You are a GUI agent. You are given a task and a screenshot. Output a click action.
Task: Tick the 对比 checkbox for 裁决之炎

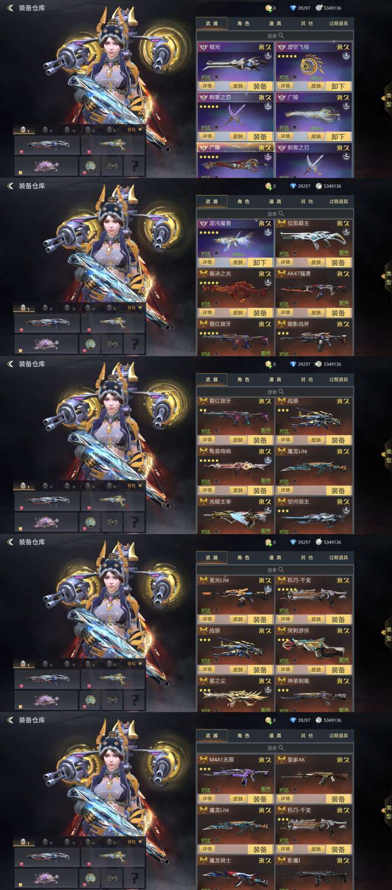tap(216, 304)
